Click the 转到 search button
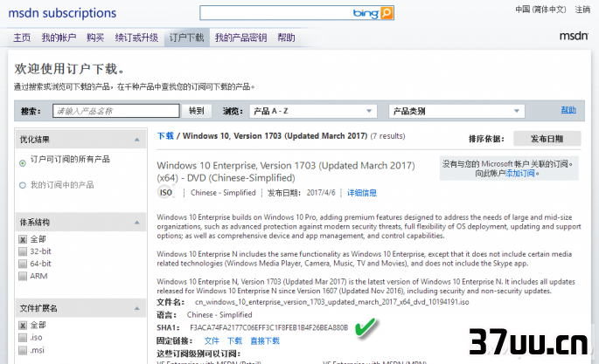The height and width of the screenshot is (364, 599). point(197,111)
